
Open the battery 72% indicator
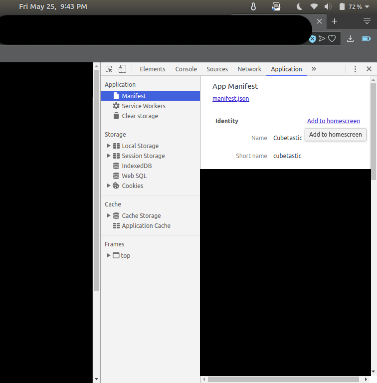351,6
